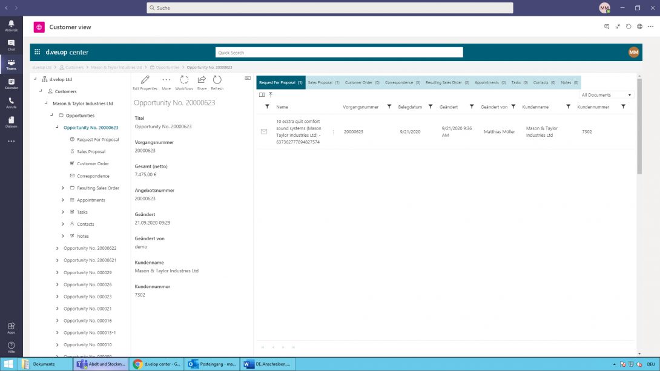This screenshot has height=371, width=660.
Task: Switch to Customer Order tab
Action: (x=362, y=82)
